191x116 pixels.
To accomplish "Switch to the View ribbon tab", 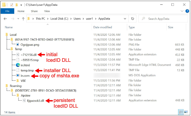I will [x=47, y=11].
